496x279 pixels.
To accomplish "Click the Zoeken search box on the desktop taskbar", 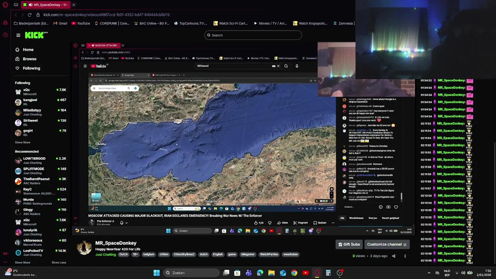I will (x=191, y=273).
